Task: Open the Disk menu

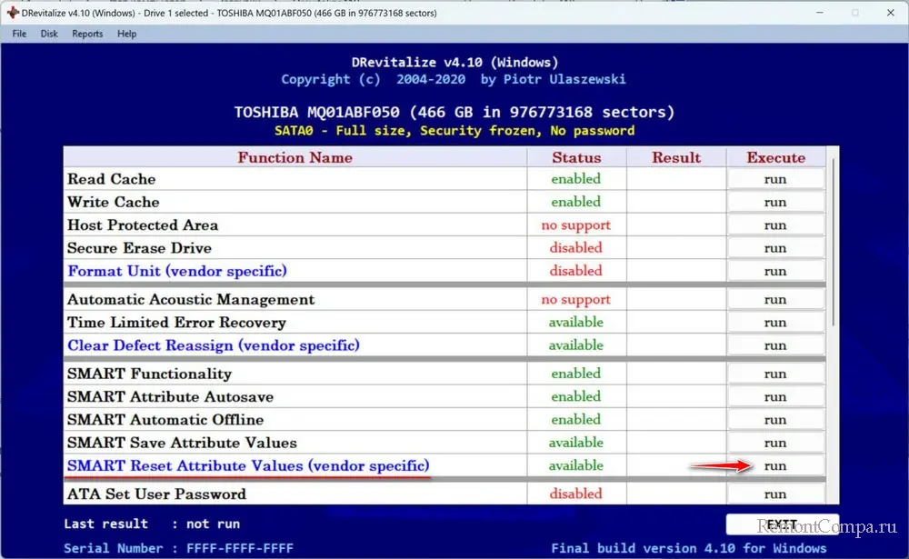Action: [49, 34]
